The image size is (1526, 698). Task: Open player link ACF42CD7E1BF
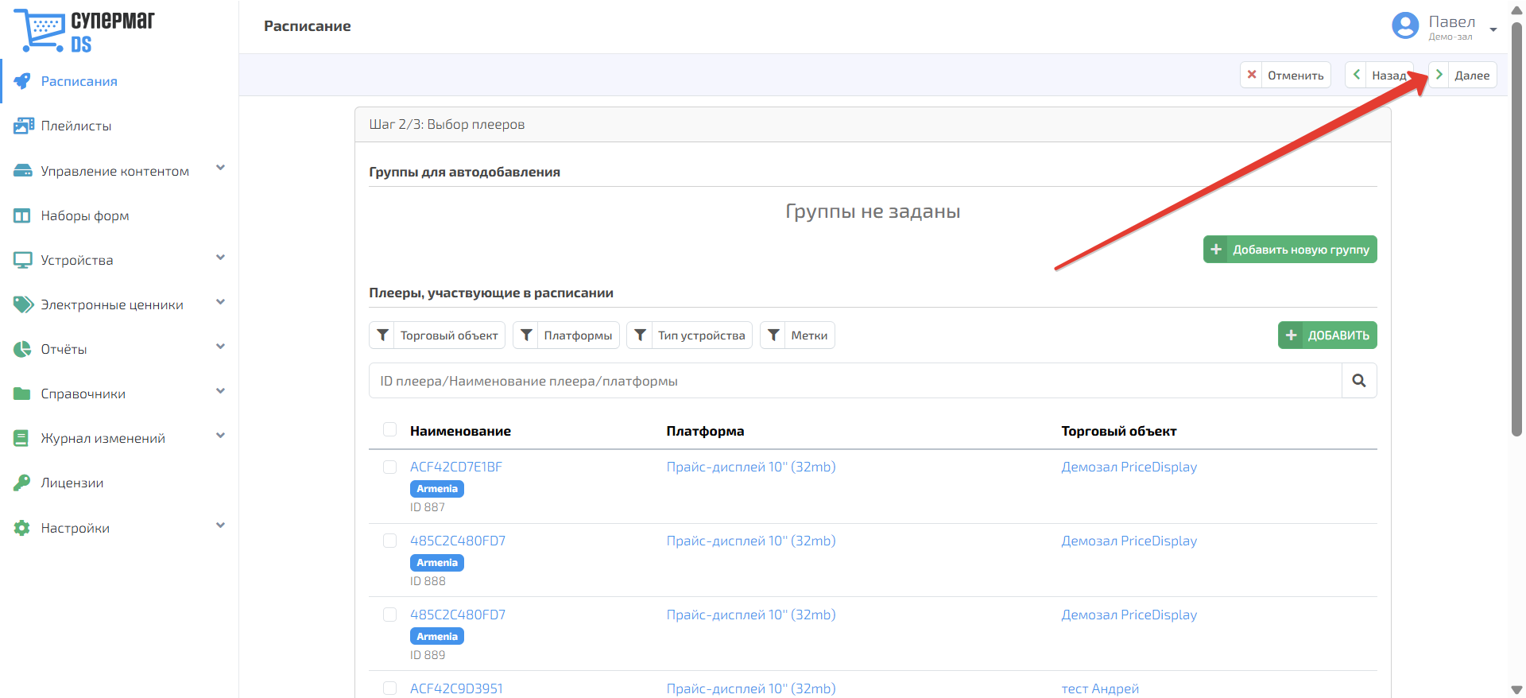pyautogui.click(x=456, y=467)
